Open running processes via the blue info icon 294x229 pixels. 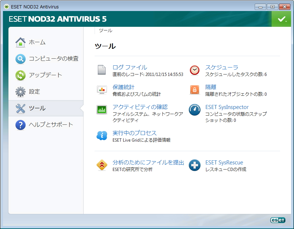(x=102, y=135)
